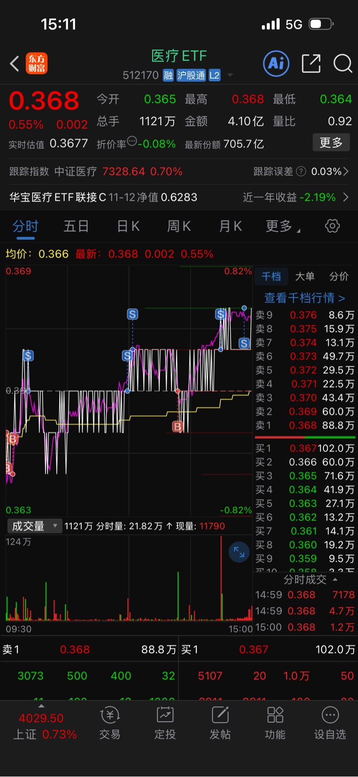Select the 千档 order book tab

click(x=271, y=277)
